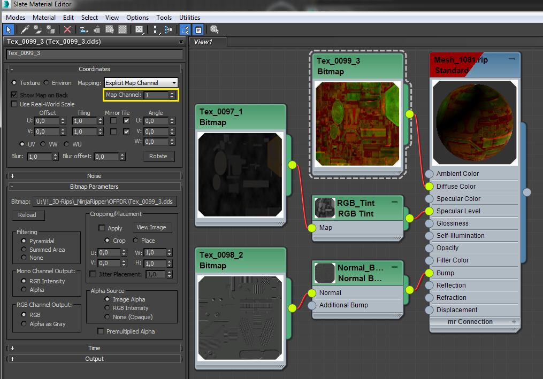Toggle Show Background in Preview checker icon
The width and height of the screenshot is (543, 379).
tap(123, 30)
